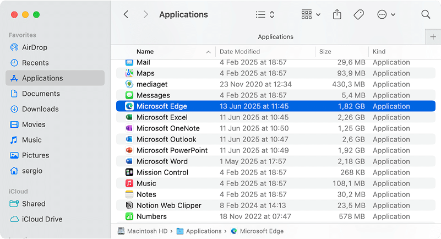The width and height of the screenshot is (441, 239).
Task: Sort by the Size column header
Action: [x=325, y=51]
